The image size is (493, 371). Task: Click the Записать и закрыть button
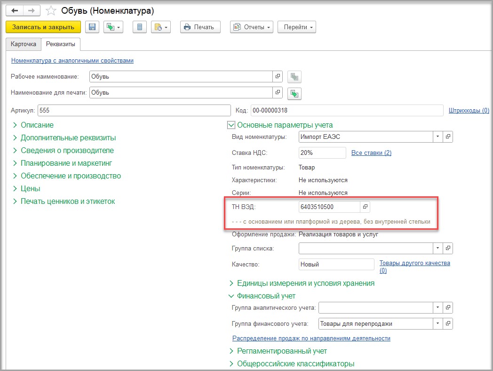(43, 27)
